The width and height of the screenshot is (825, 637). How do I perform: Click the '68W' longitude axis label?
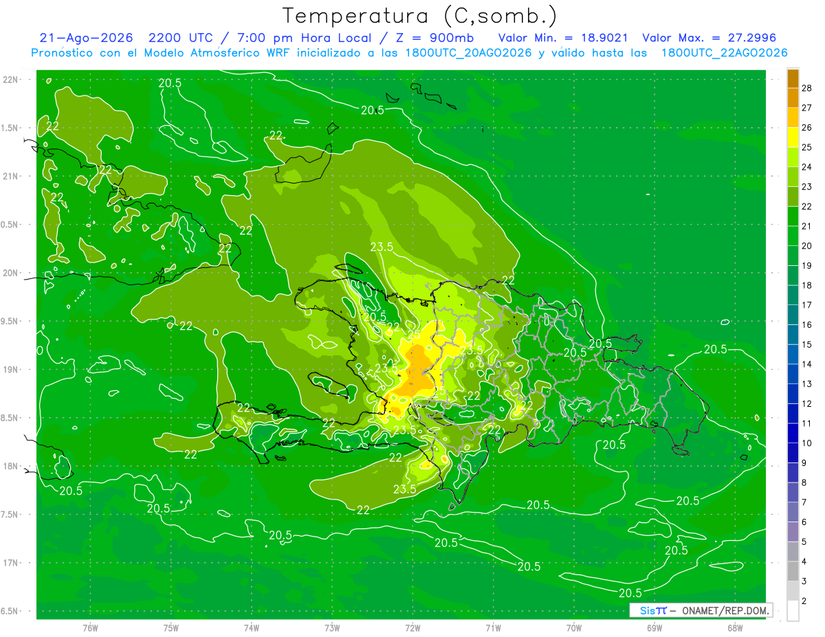pyautogui.click(x=735, y=628)
